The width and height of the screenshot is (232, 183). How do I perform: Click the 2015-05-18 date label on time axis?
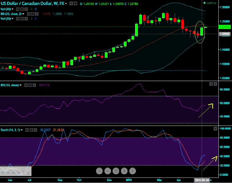pos(202,180)
